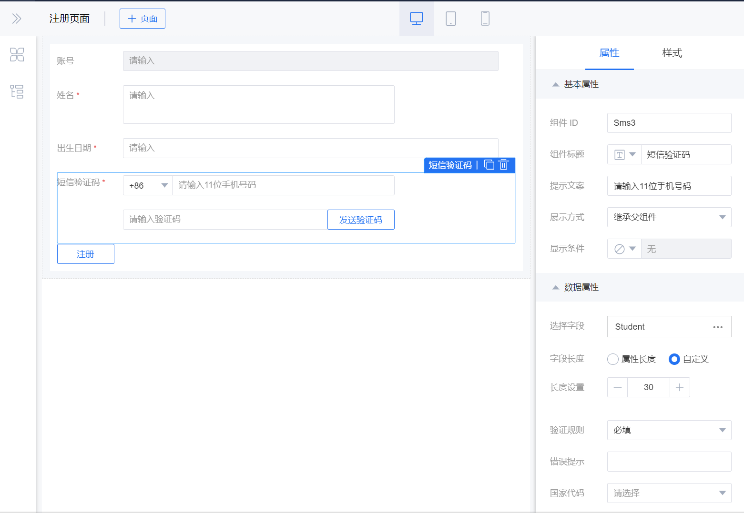Click the 11位手机号码 phone input on canvas
The image size is (744, 514).
click(x=283, y=185)
